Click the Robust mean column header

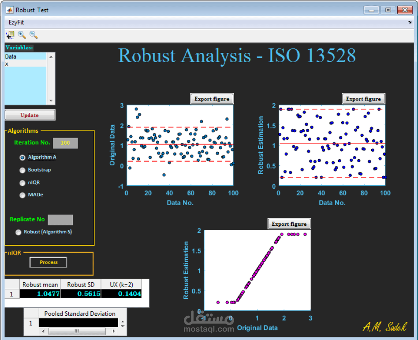pyautogui.click(x=40, y=284)
